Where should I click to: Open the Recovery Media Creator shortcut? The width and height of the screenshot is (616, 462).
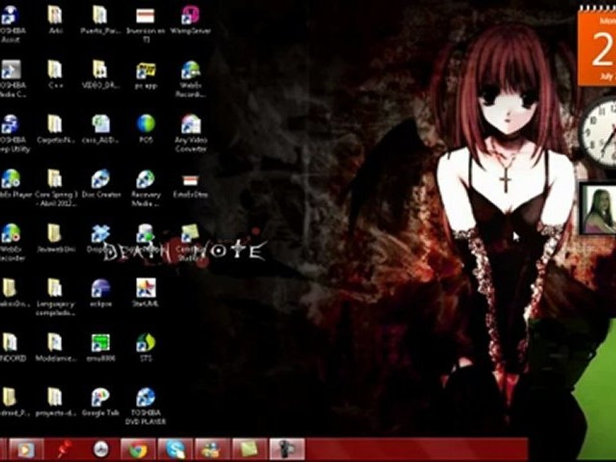pos(146,188)
